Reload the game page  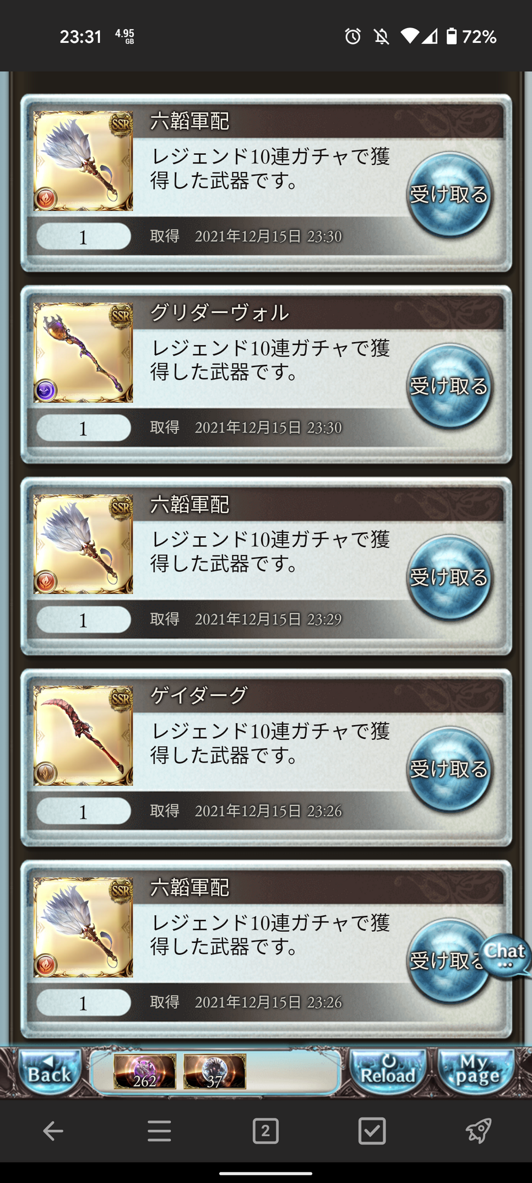point(388,1072)
